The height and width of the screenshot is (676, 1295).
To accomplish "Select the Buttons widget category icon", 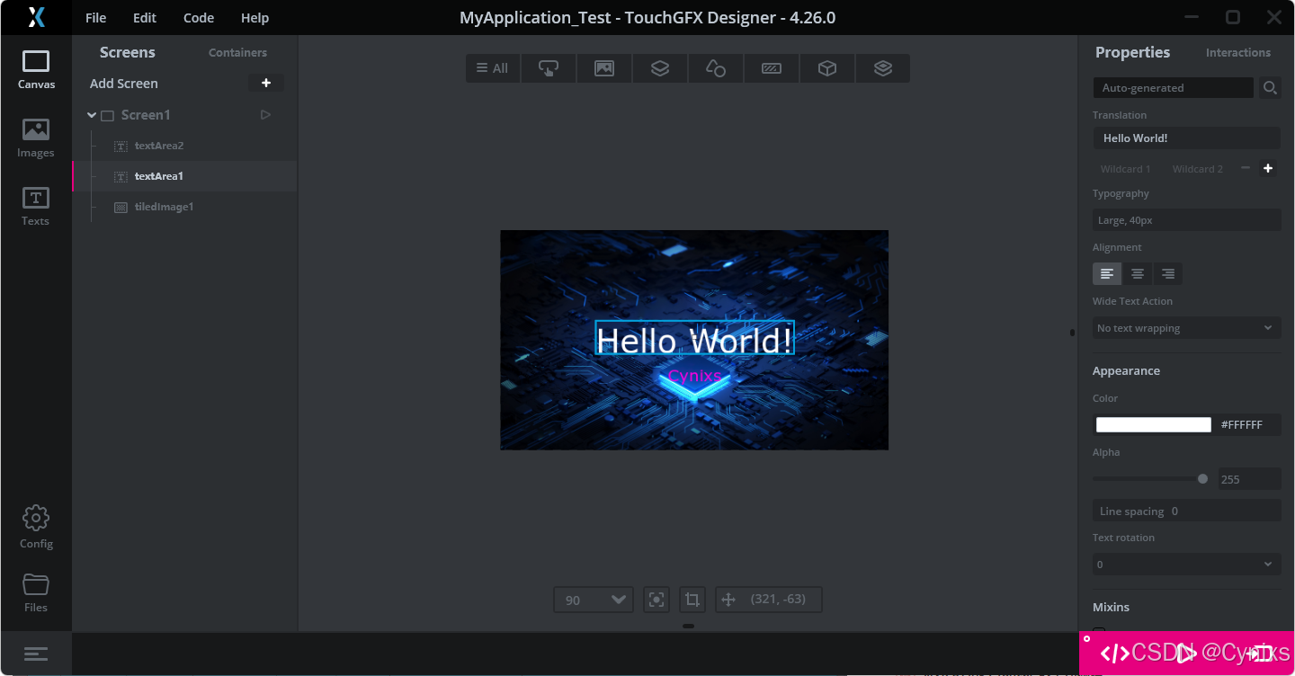I will pos(549,68).
